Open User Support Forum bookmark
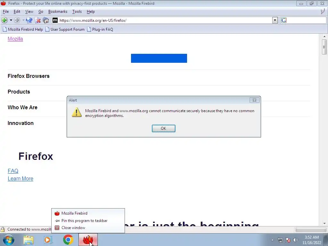The height and width of the screenshot is (246, 328). click(x=65, y=29)
